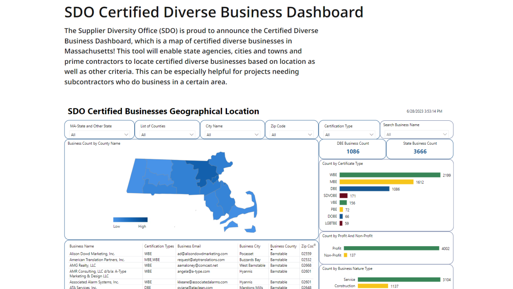Screen dimensions: 513x289
Task: Sort table by Business Email column header
Action: point(189,246)
